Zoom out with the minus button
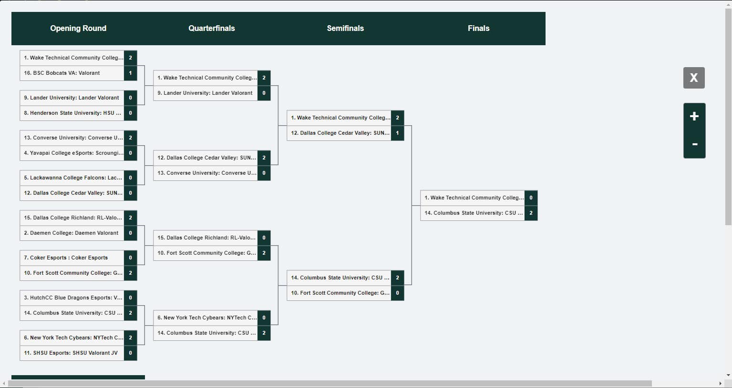Screen dimensions: 732x388 (694, 144)
